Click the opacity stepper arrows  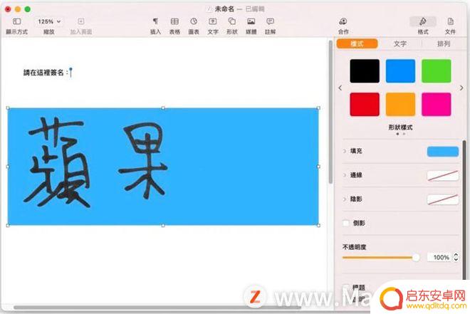[x=456, y=257]
